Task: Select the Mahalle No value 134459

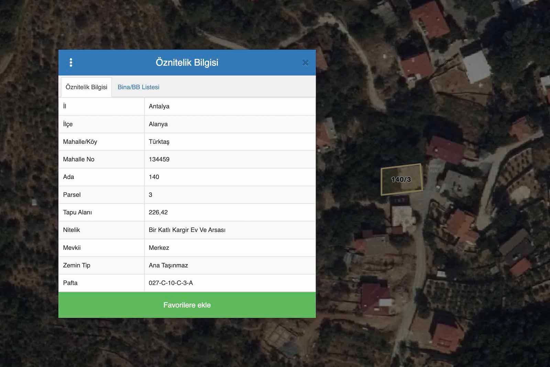Action: 159,159
